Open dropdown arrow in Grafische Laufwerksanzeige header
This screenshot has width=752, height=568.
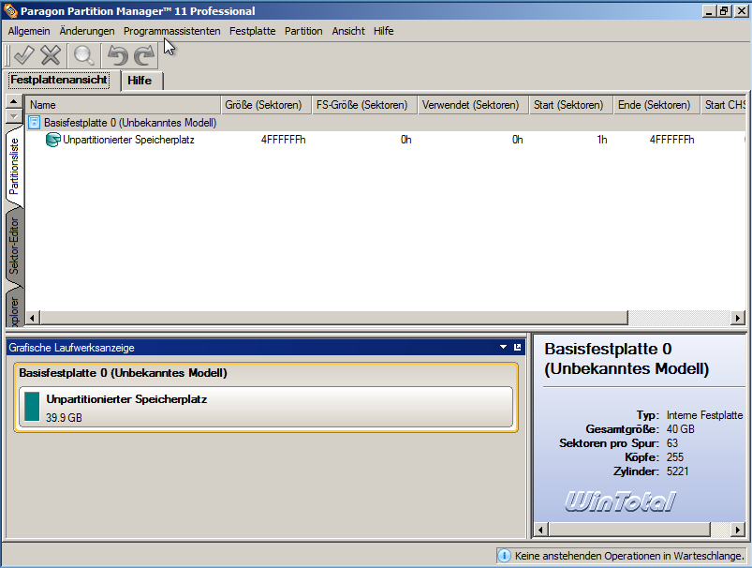[x=503, y=347]
